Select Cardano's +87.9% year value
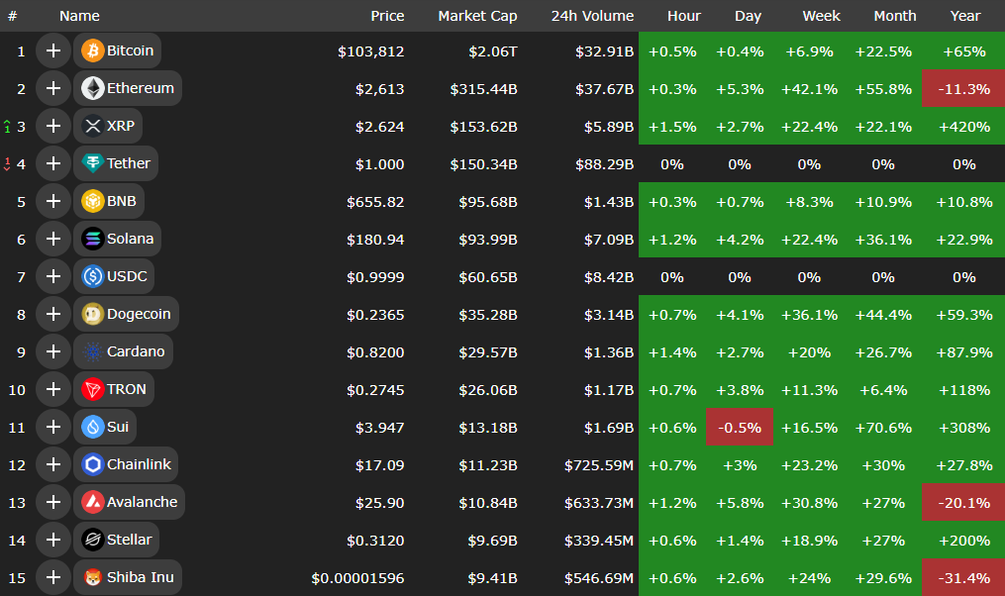This screenshot has width=1005, height=596. pos(964,352)
